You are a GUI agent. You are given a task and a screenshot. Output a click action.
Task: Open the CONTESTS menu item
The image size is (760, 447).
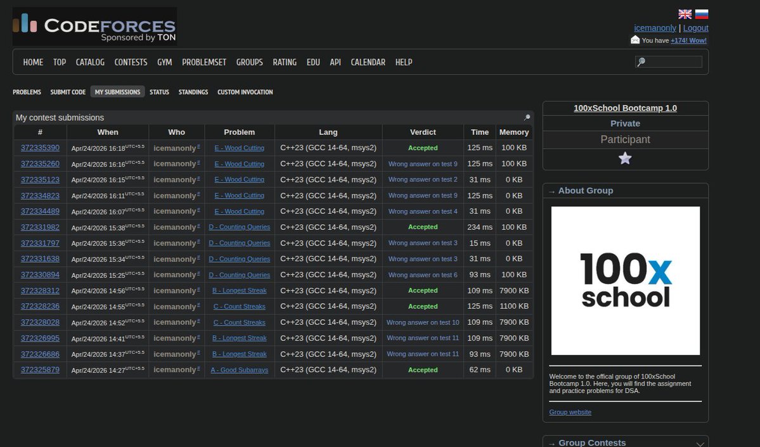pyautogui.click(x=131, y=62)
